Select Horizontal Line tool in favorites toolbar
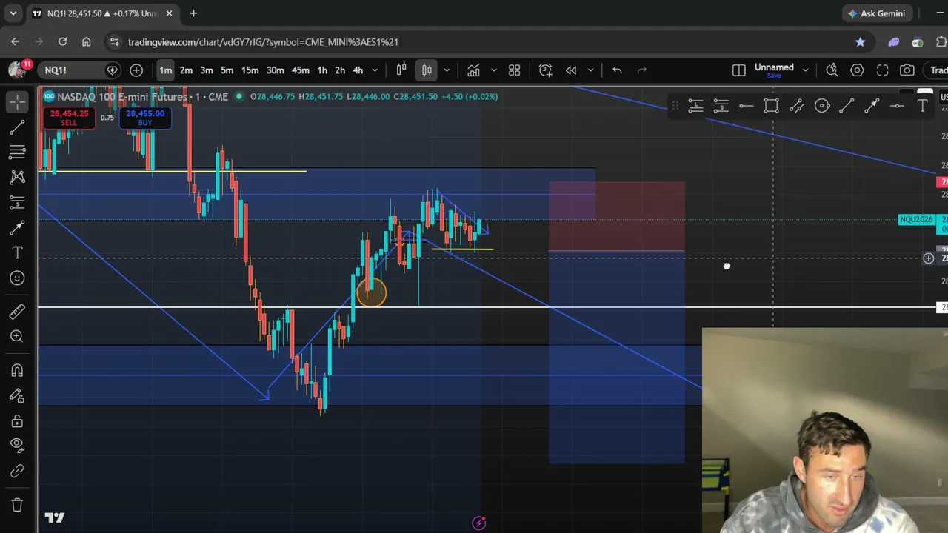This screenshot has height=533, width=948. tap(746, 107)
